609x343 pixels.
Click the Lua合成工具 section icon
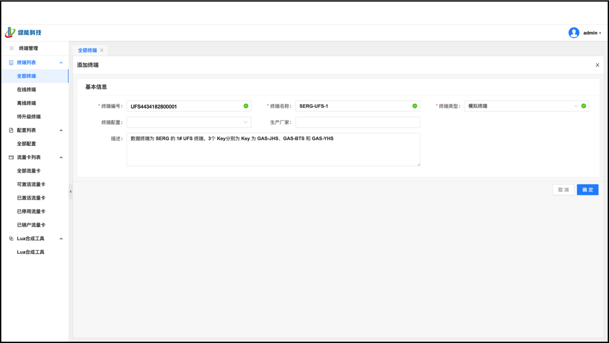tap(12, 239)
